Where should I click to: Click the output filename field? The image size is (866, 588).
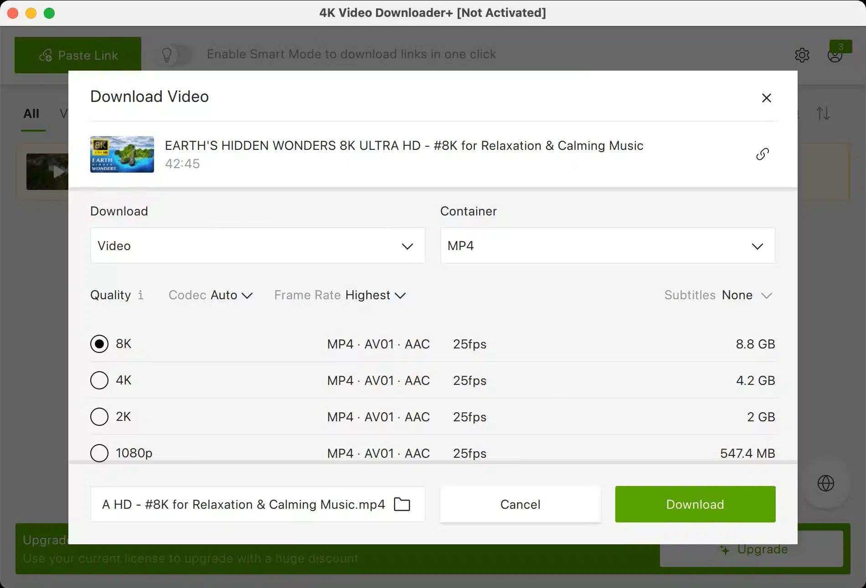258,504
